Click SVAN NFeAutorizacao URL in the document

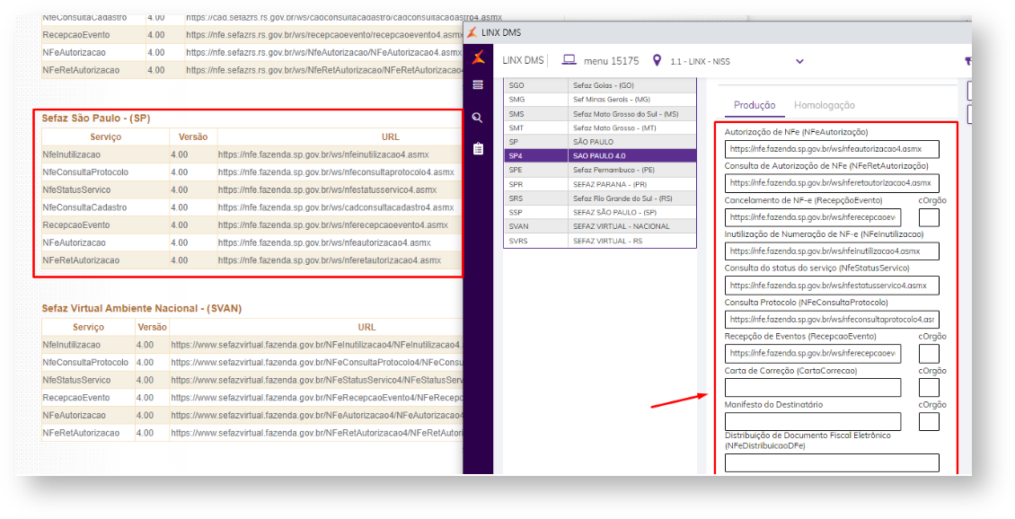316,415
